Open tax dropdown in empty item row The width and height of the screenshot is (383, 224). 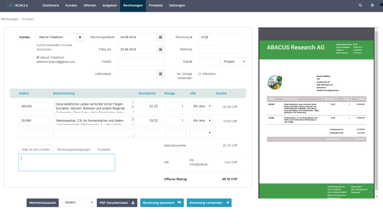(201, 133)
